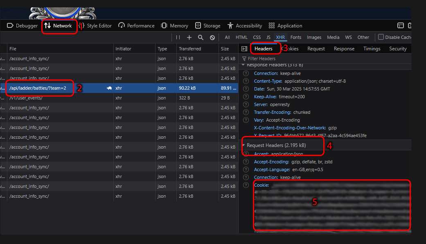Sort by the Initiator column header
The width and height of the screenshot is (426, 244).
(134, 49)
